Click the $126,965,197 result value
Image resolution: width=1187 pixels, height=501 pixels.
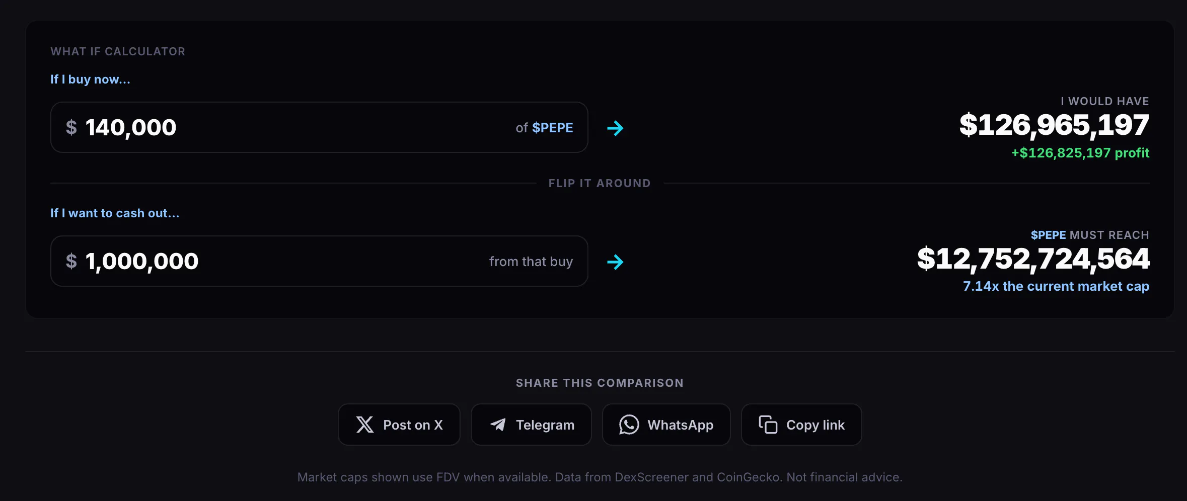(1054, 125)
